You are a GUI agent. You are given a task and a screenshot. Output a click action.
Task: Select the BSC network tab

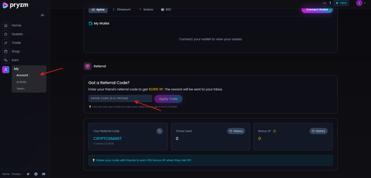click(x=166, y=10)
